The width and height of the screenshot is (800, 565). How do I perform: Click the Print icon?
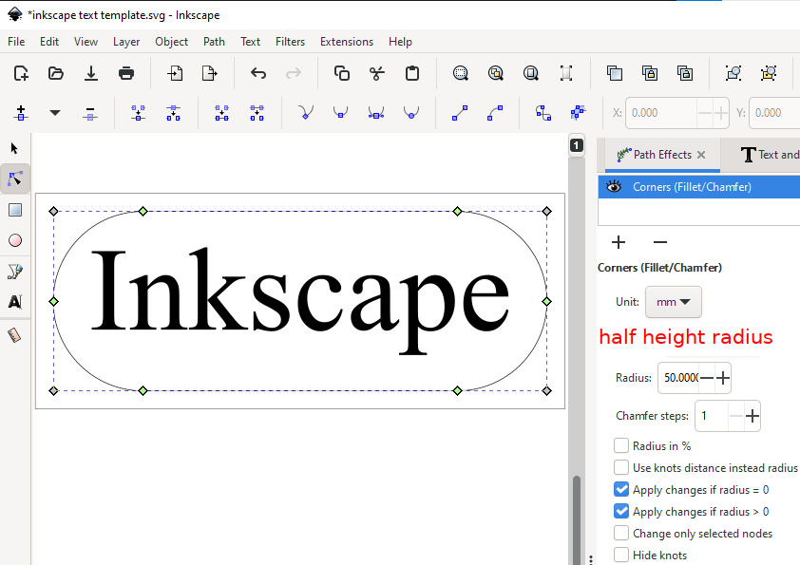(126, 73)
